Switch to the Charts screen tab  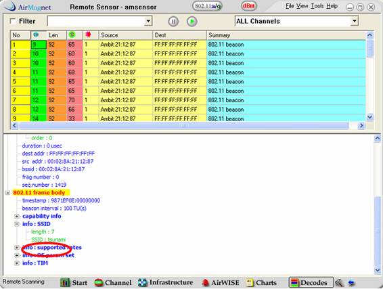[261, 283]
